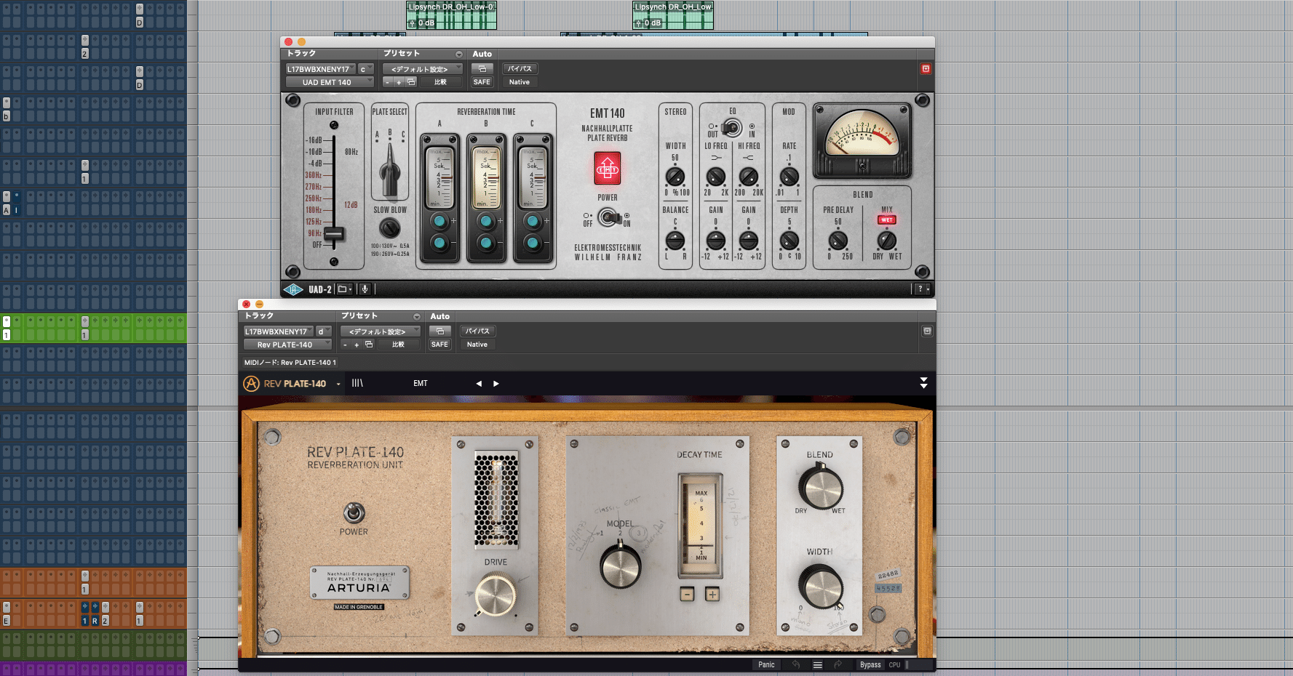Expand advanced panel double-chevron in Rev PLATE-140
The image size is (1293, 676).
tap(923, 383)
